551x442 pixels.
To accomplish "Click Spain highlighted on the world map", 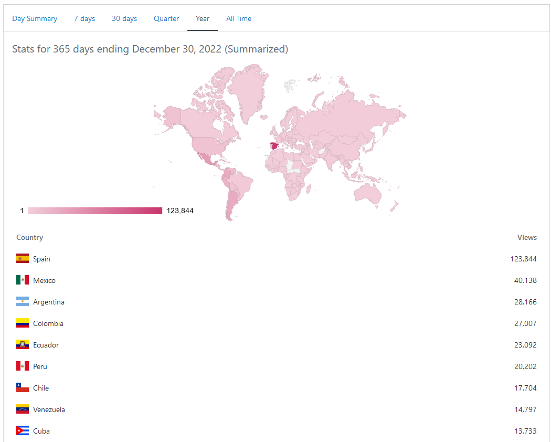I will [x=274, y=145].
